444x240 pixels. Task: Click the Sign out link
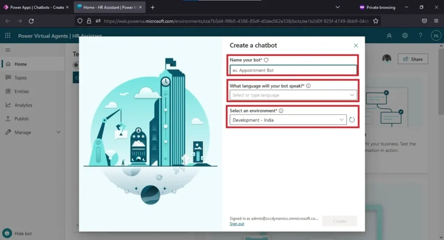click(237, 224)
